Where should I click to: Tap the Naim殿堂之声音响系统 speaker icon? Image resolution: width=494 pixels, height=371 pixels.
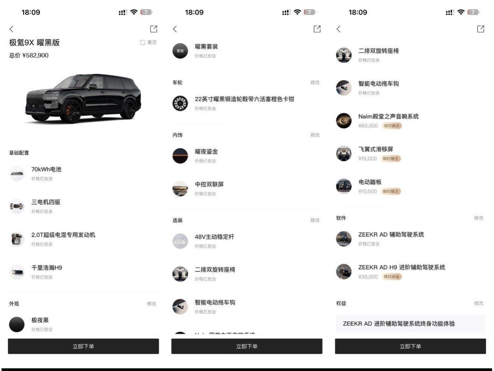(x=344, y=121)
